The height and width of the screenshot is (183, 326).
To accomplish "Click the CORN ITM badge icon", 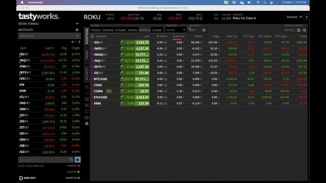I will tap(108, 91).
